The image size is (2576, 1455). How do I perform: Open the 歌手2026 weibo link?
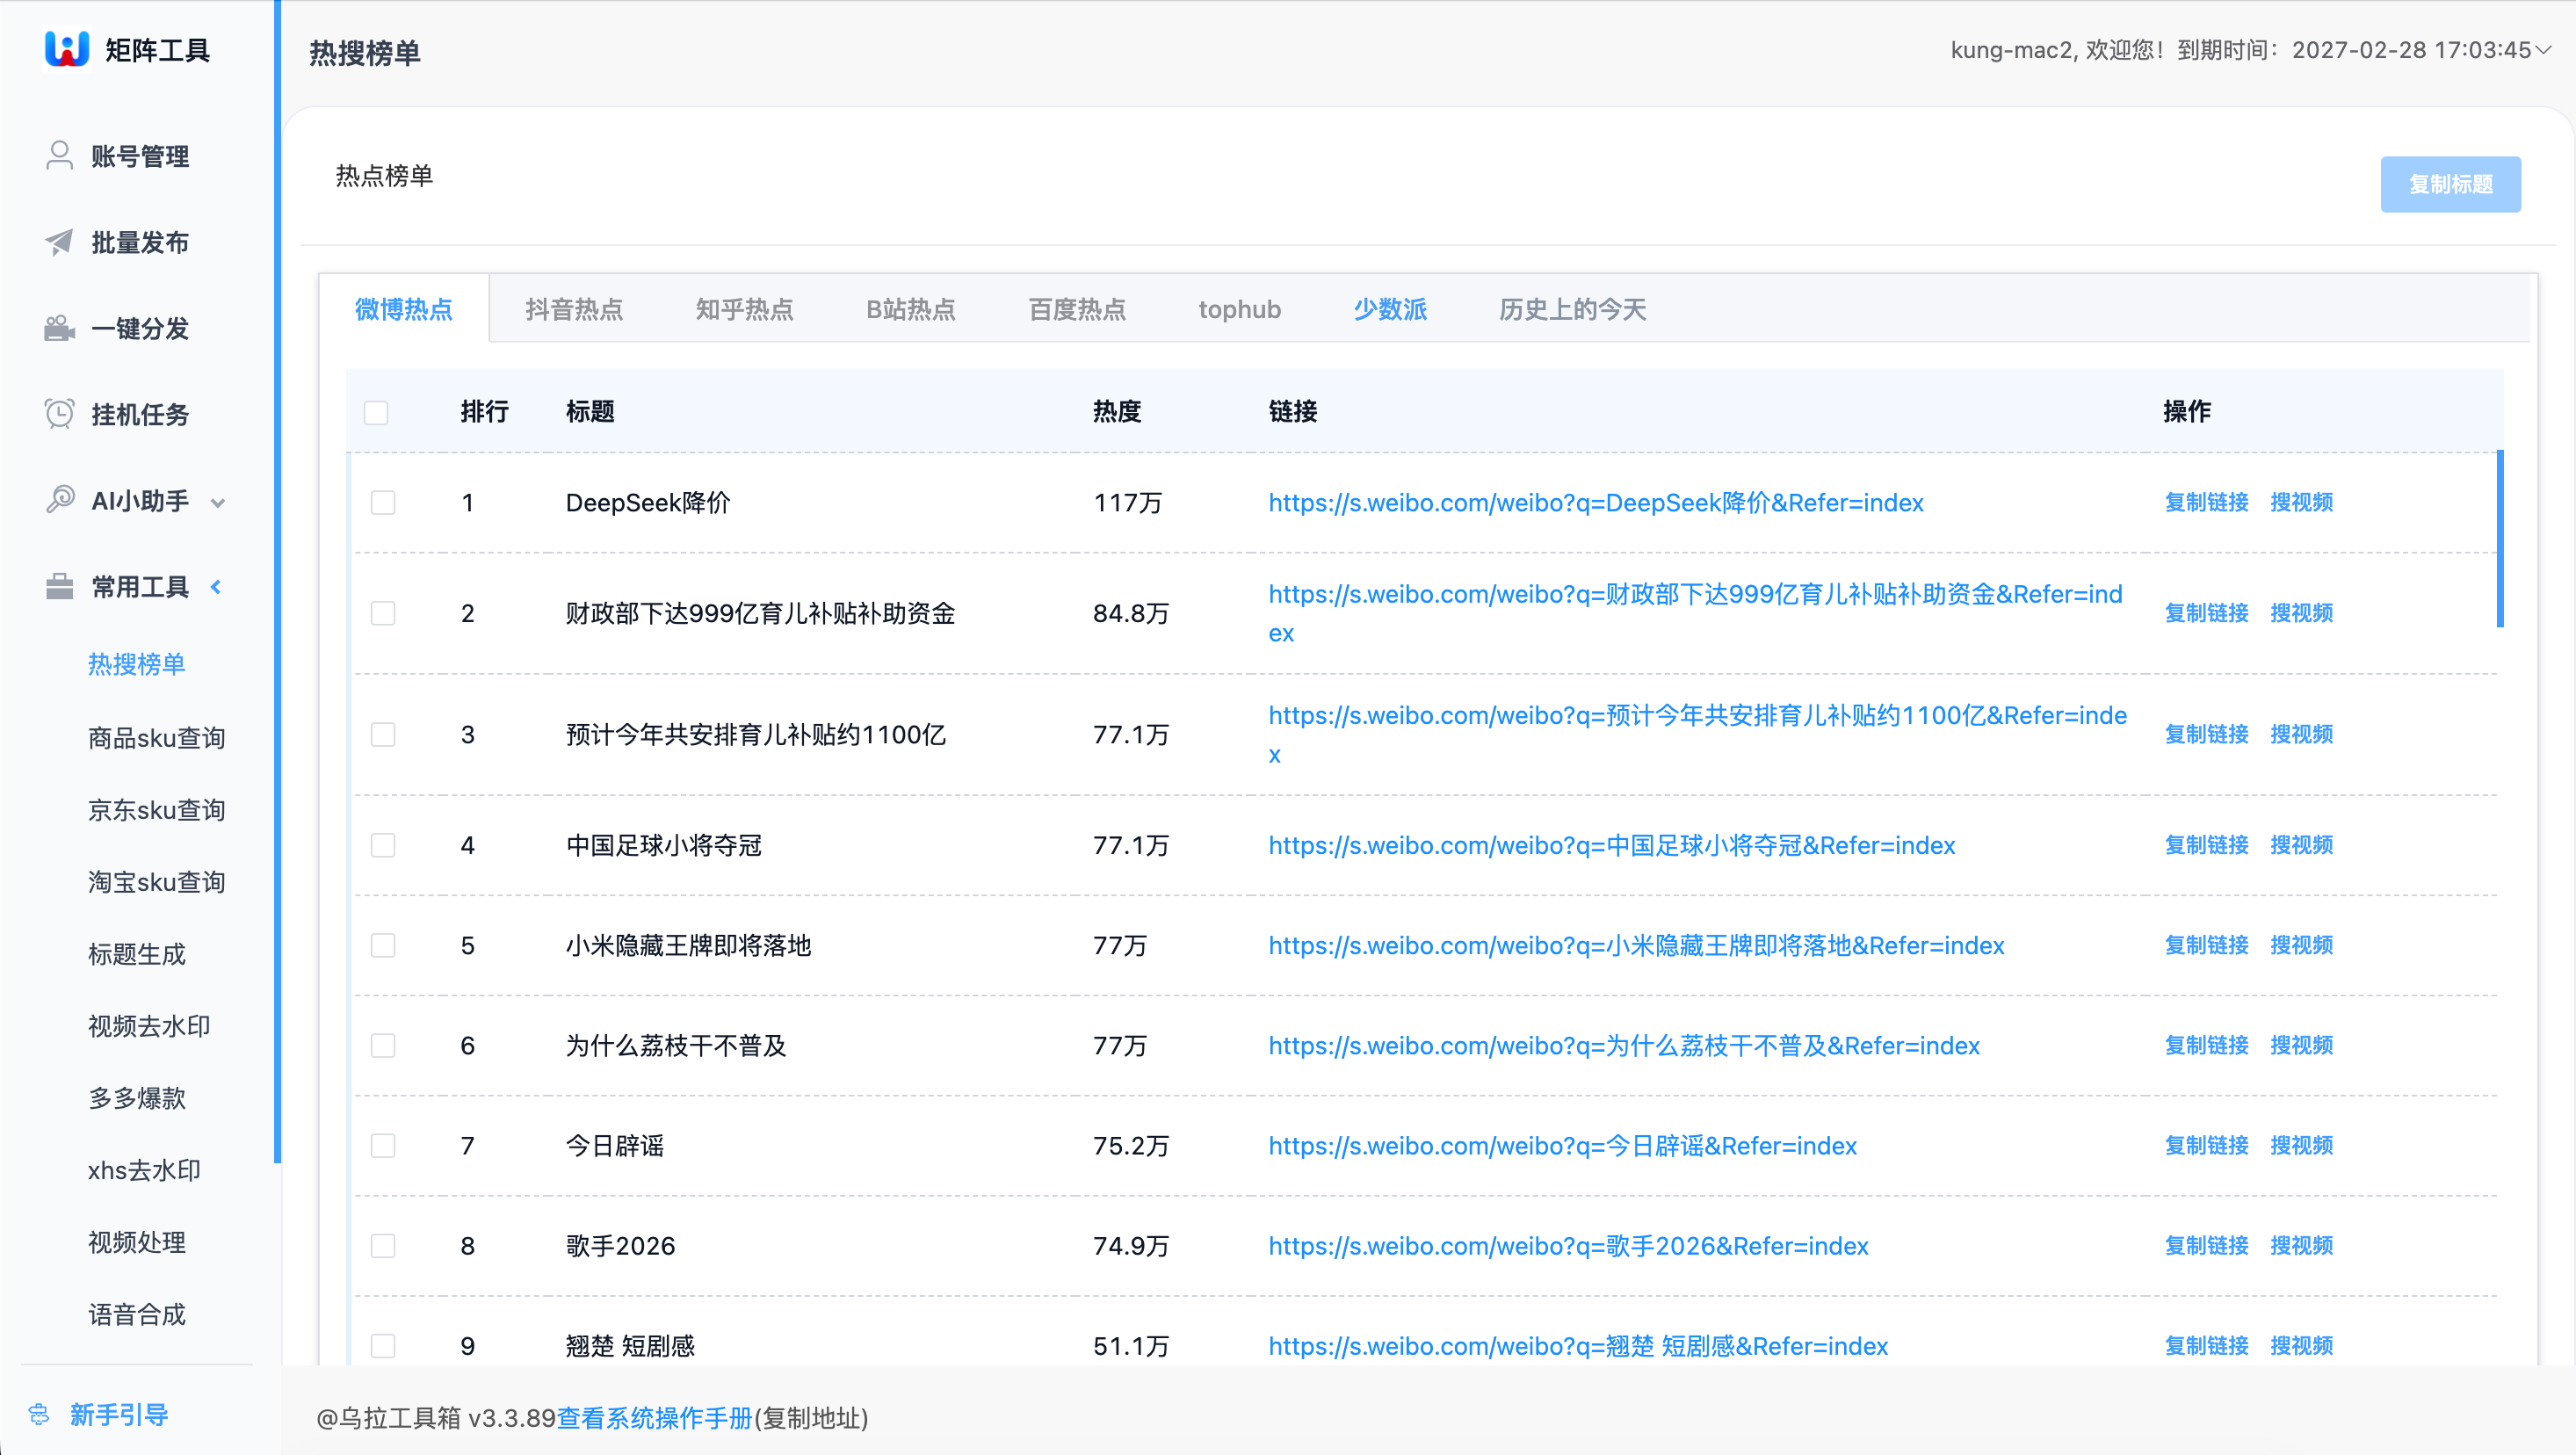[x=1568, y=1245]
